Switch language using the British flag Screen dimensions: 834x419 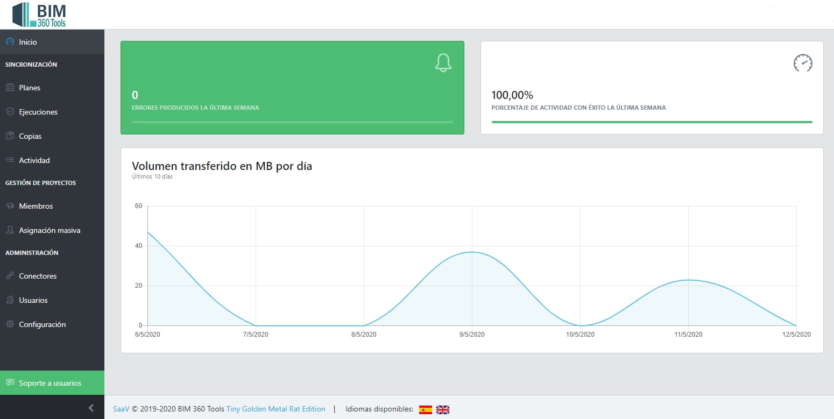coord(442,410)
